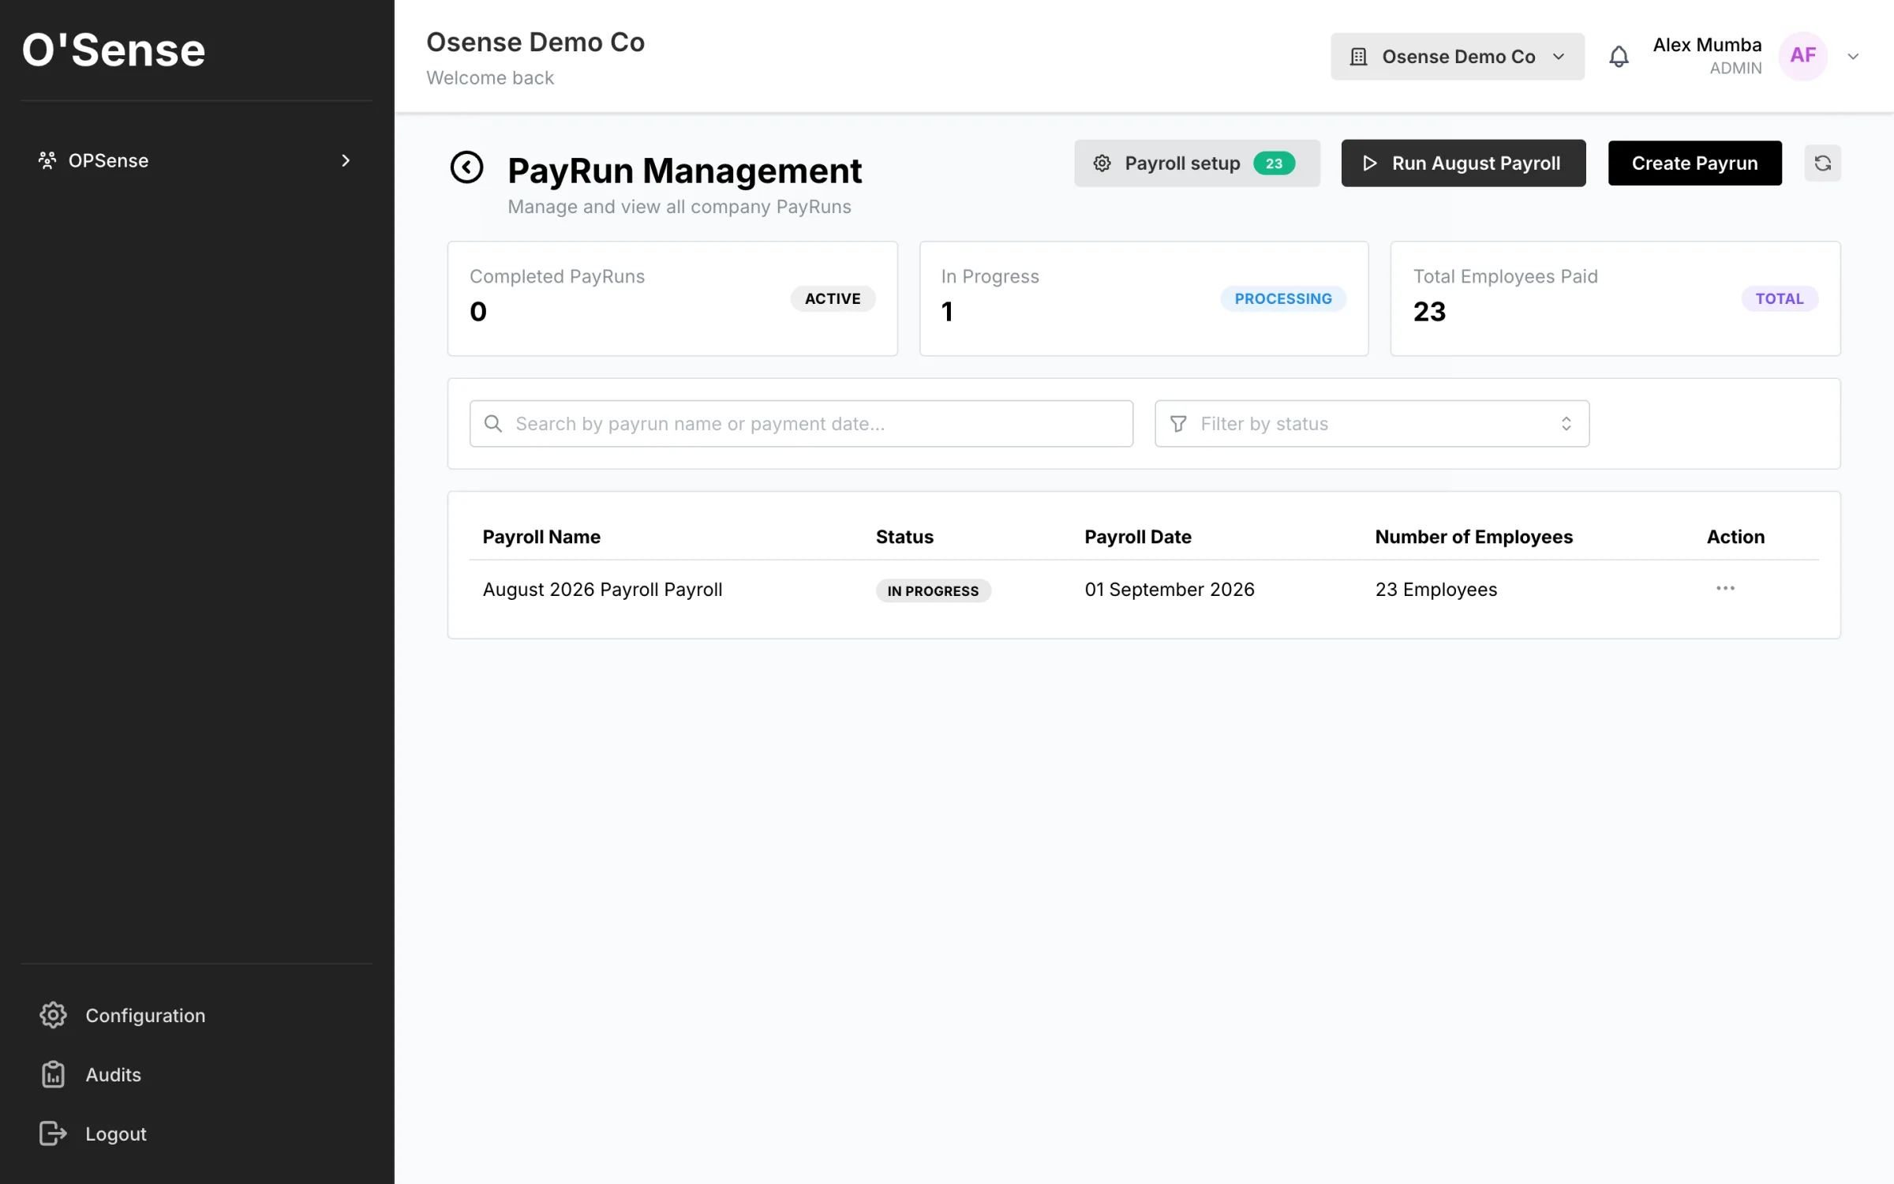Click the O'Sense logo
Image resolution: width=1894 pixels, height=1184 pixels.
coord(114,50)
